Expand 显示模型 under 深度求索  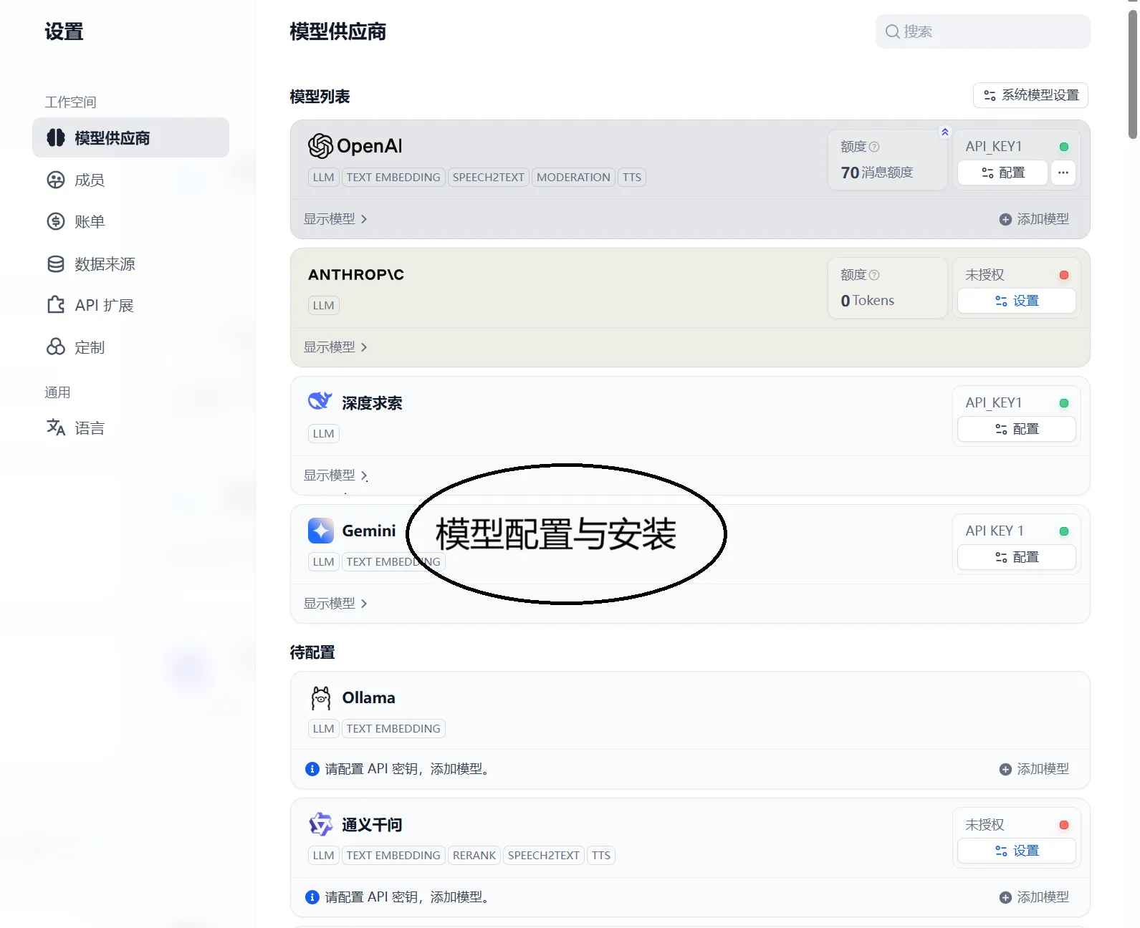335,475
